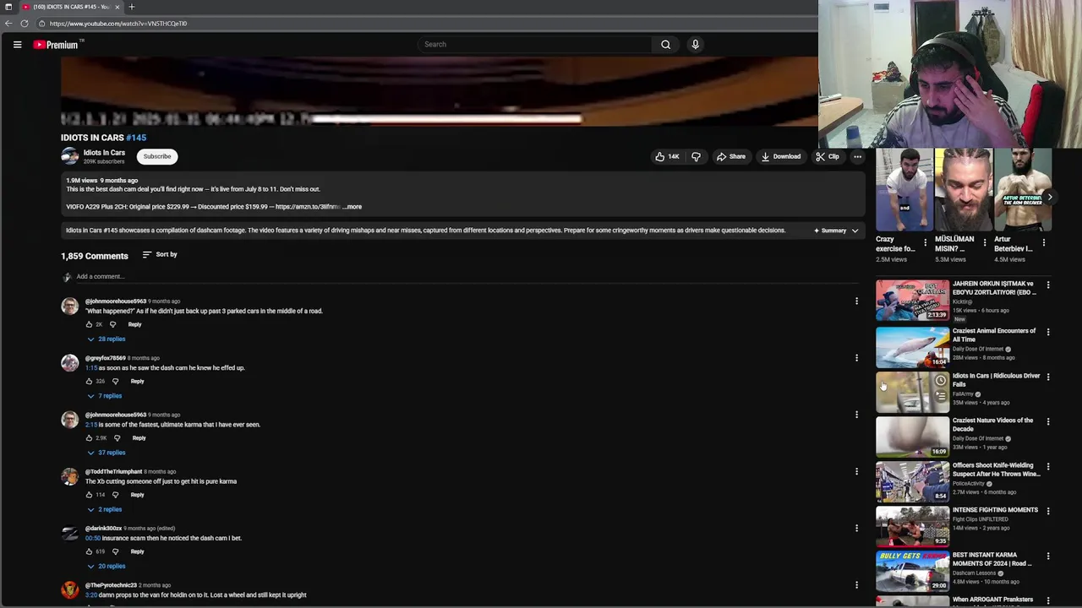This screenshot has height=608, width=1082.
Task: Expand 2 replies under ToddTheTriumphant comment
Action: click(x=105, y=509)
